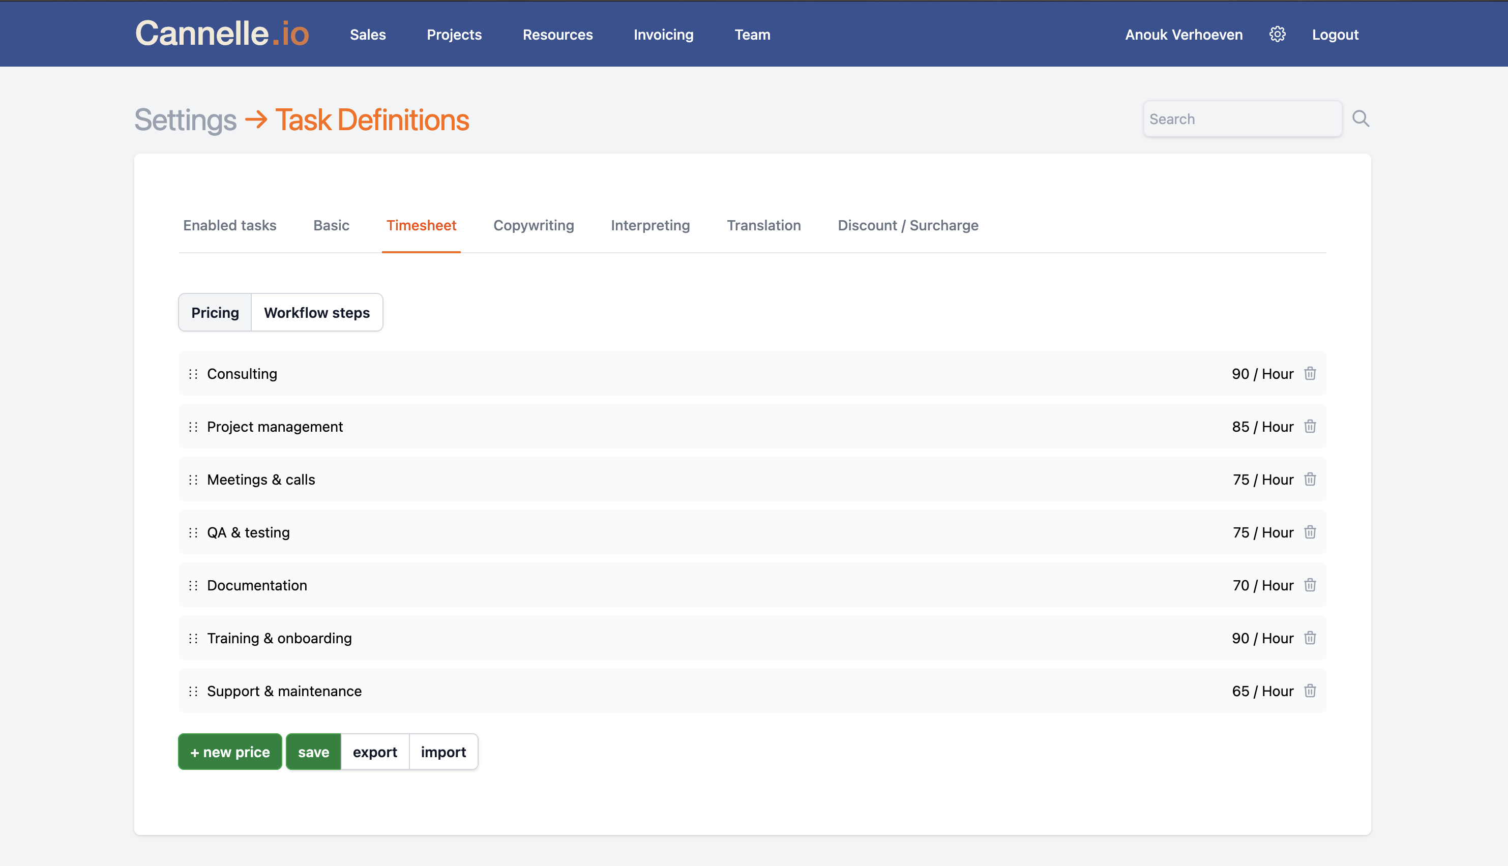The height and width of the screenshot is (866, 1508).
Task: Delete the Consulting price row
Action: (1310, 374)
